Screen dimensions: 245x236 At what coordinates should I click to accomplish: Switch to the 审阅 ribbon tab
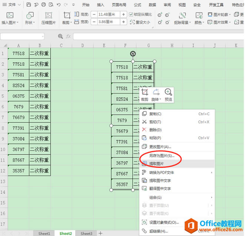[x=167, y=5]
